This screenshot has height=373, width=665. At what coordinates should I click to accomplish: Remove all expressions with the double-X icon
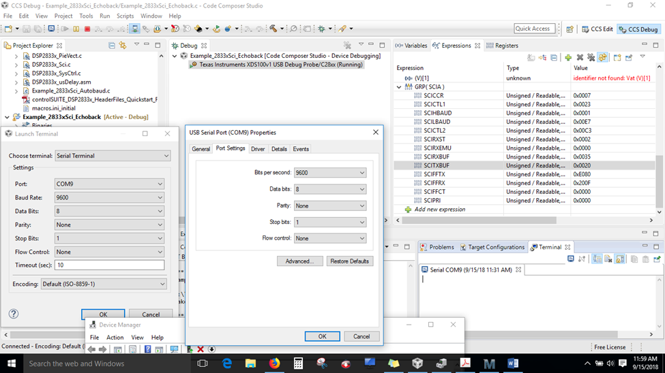591,58
